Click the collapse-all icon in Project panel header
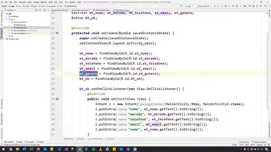271x152 pixels. (x=40, y=10)
